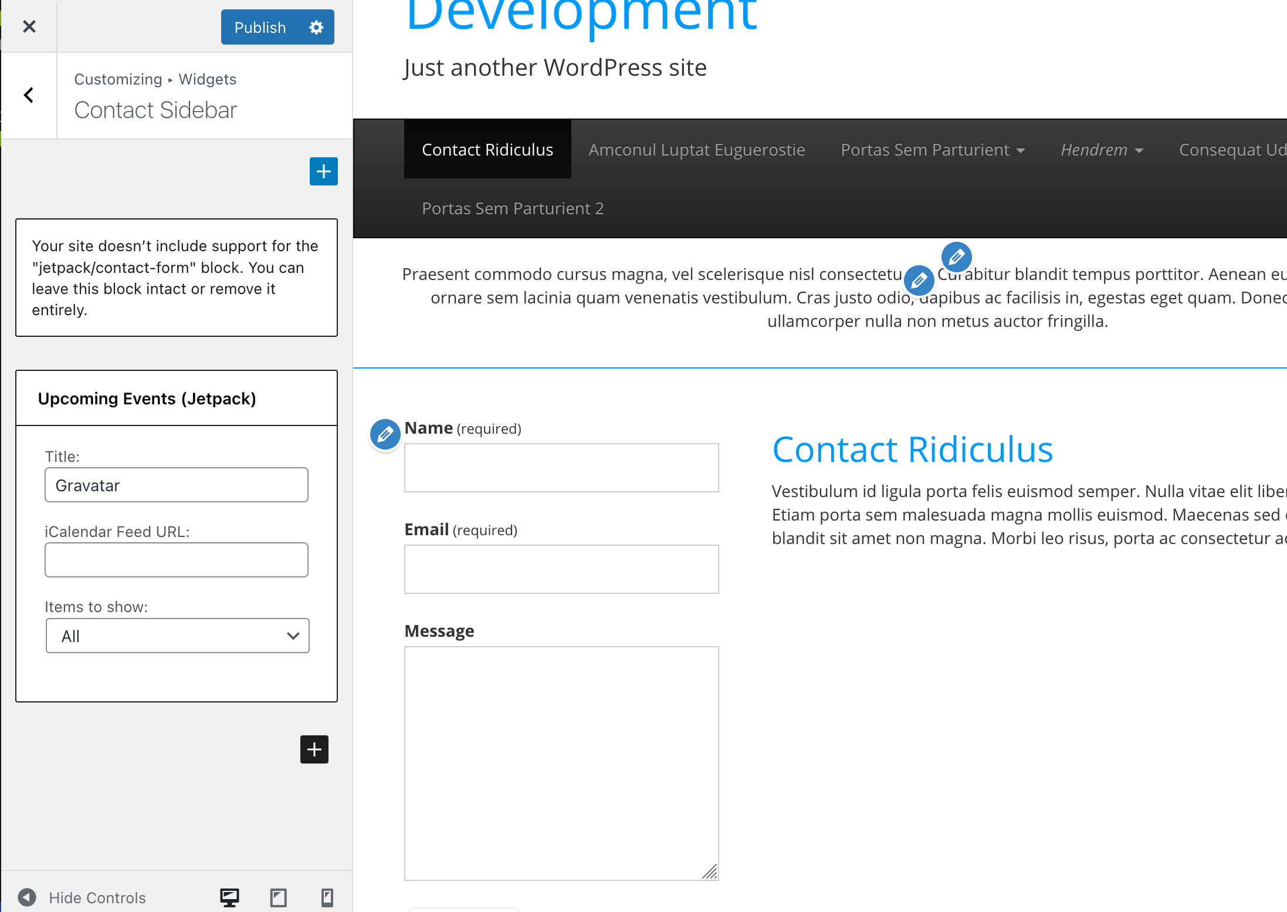Switch preview to desktop view

229,897
